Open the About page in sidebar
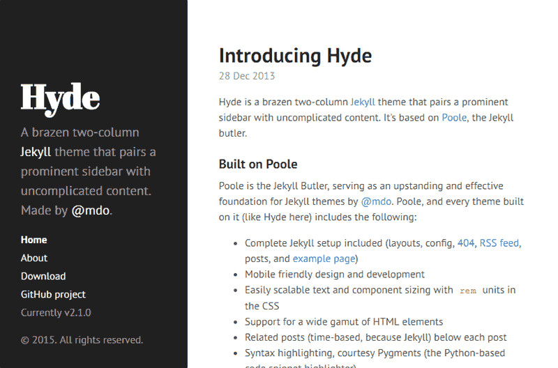This screenshot has width=558, height=368. tap(33, 258)
